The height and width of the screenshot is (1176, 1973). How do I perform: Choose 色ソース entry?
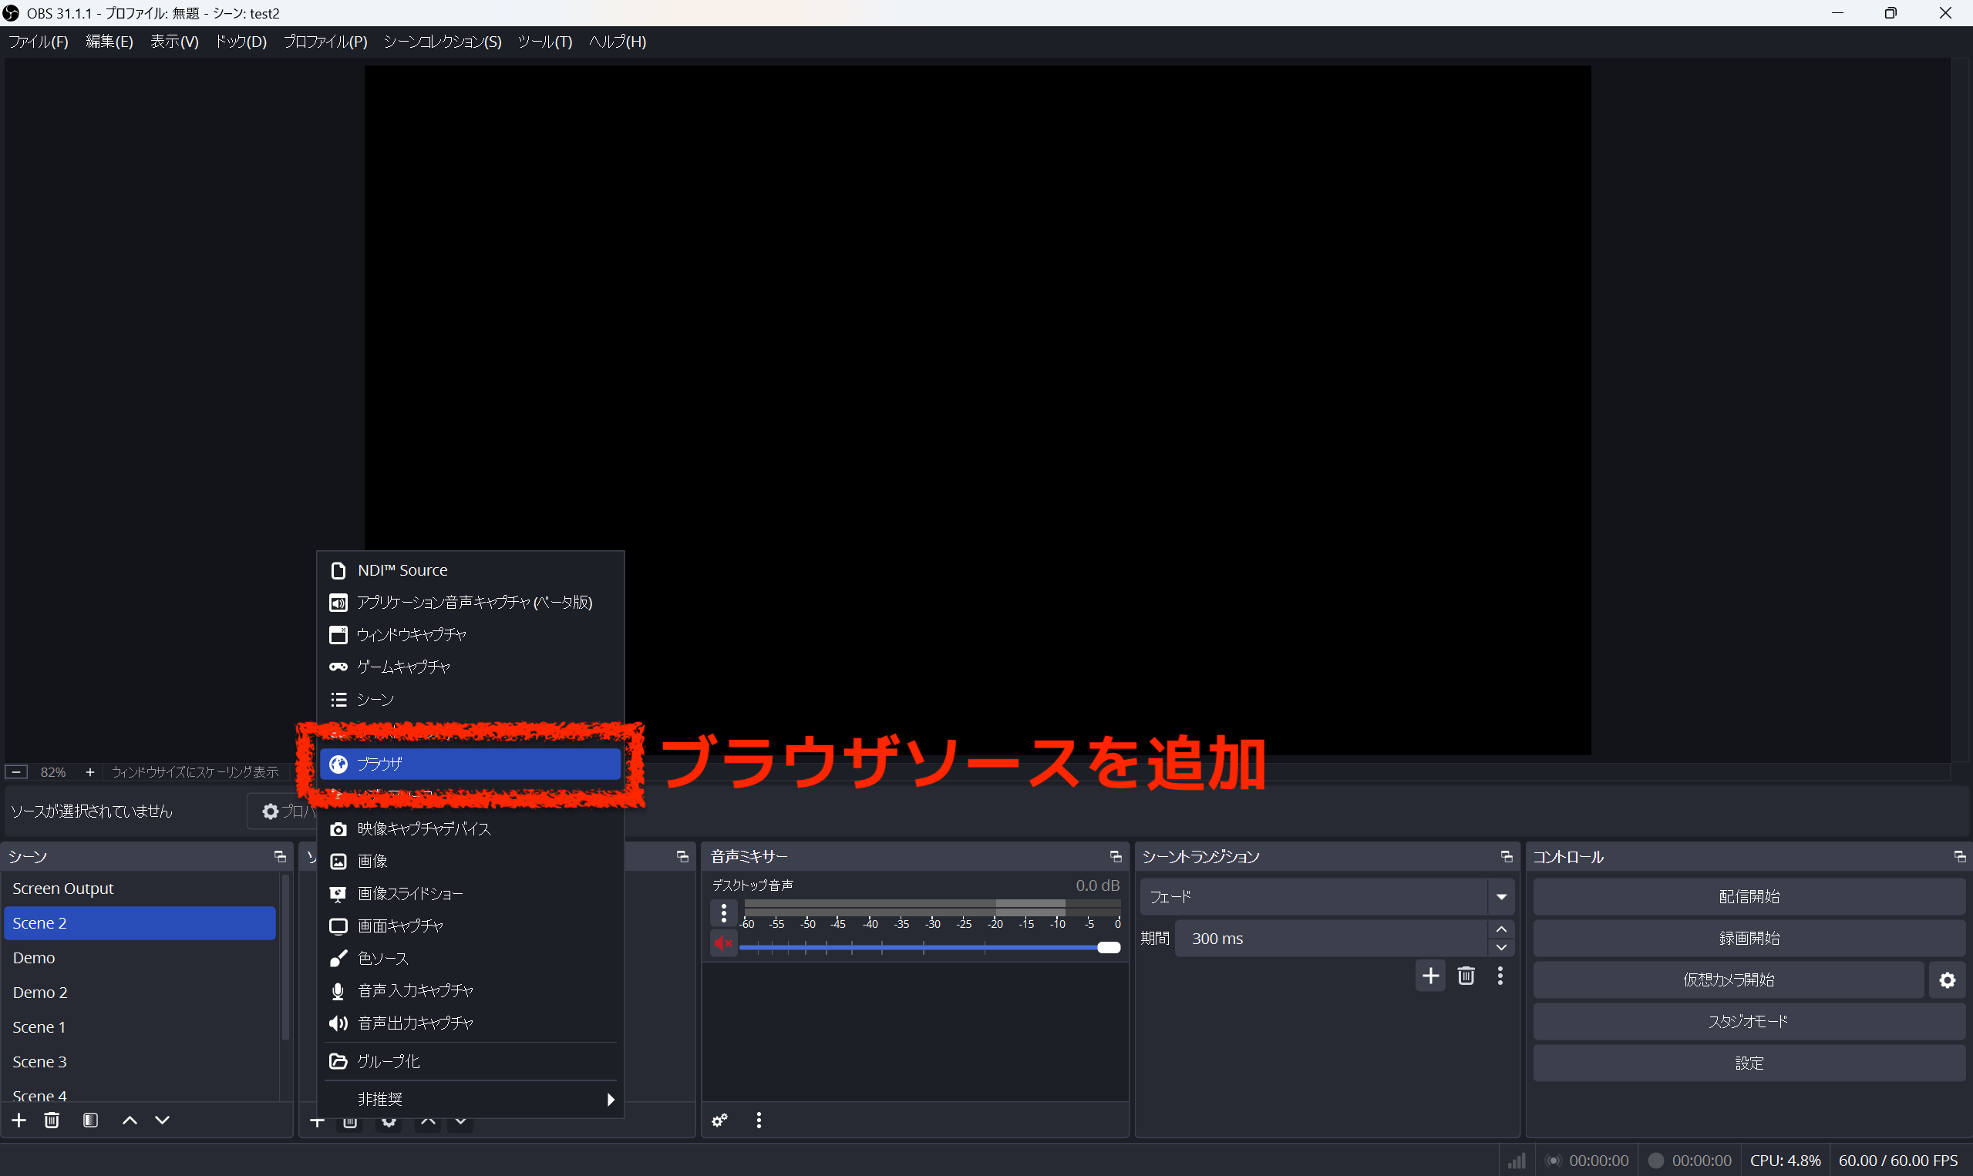tap(470, 959)
